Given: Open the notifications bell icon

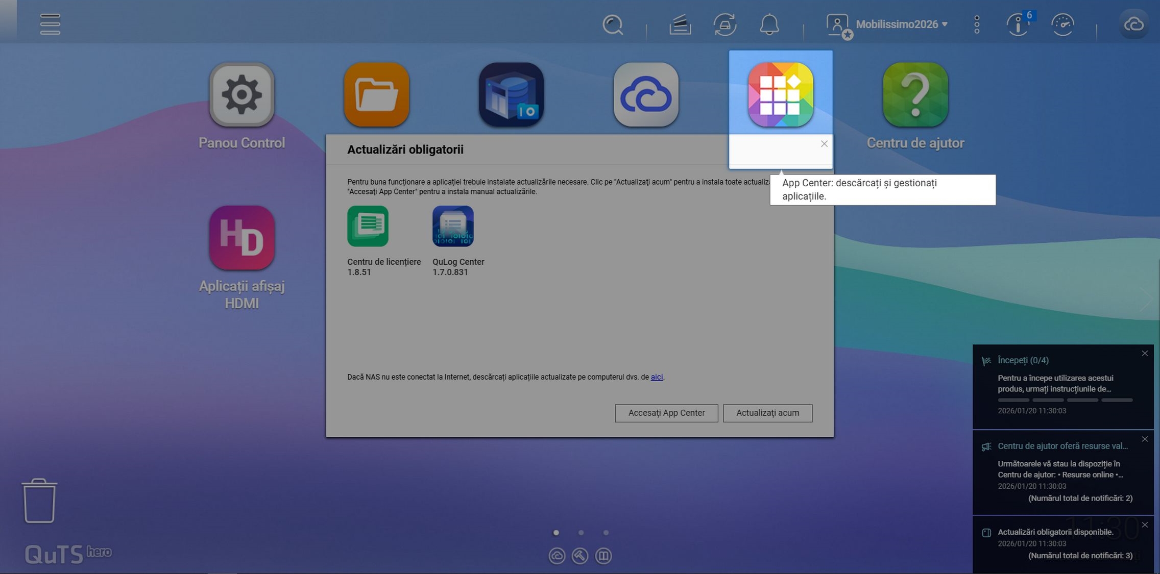Looking at the screenshot, I should (769, 24).
